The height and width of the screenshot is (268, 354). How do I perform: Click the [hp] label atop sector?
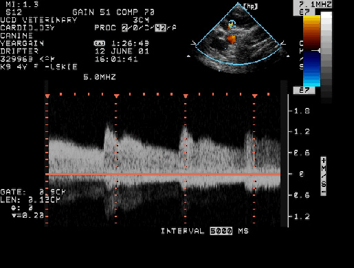(250, 6)
